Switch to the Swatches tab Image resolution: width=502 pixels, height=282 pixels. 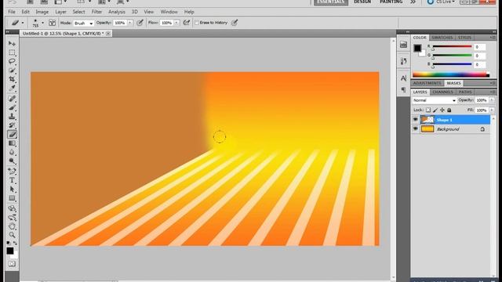442,38
